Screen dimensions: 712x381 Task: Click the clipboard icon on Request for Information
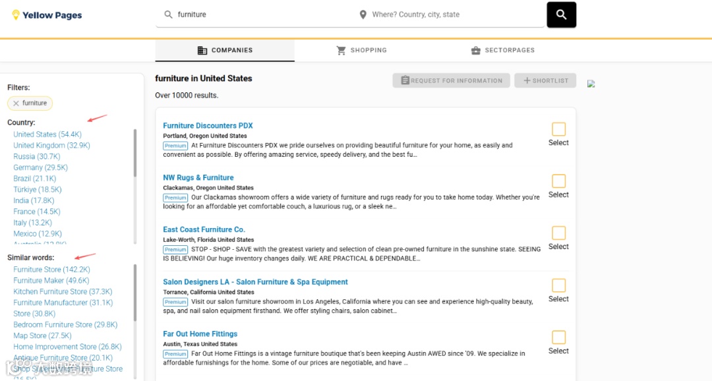405,80
